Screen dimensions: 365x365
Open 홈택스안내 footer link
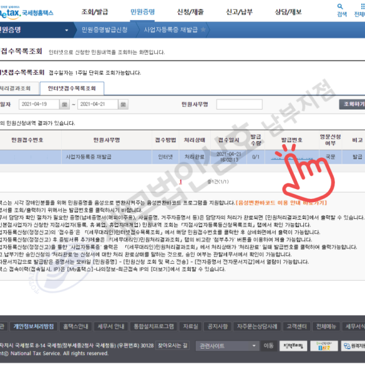pyautogui.click(x=76, y=327)
